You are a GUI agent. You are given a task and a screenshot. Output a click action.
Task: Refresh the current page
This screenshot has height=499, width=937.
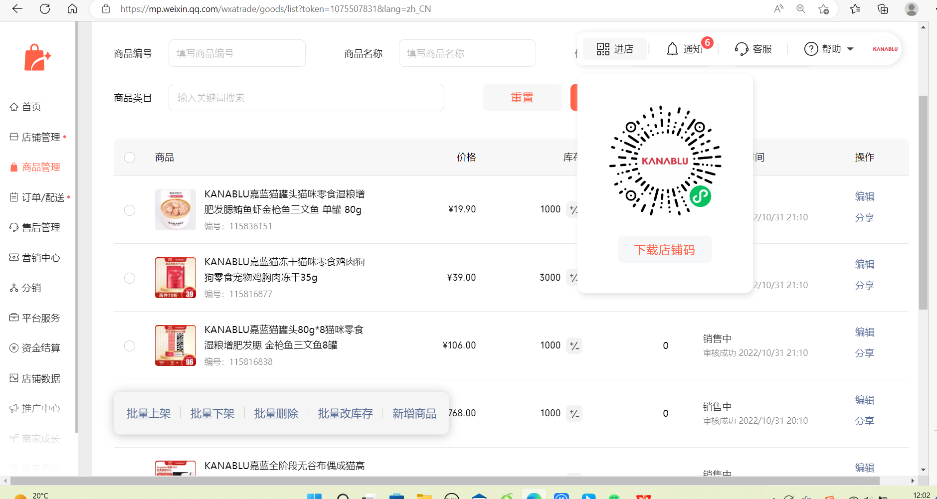coord(45,8)
